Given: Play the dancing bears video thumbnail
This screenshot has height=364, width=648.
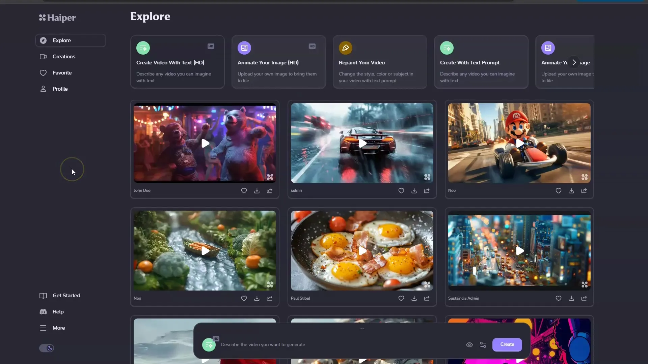Looking at the screenshot, I should pyautogui.click(x=205, y=143).
